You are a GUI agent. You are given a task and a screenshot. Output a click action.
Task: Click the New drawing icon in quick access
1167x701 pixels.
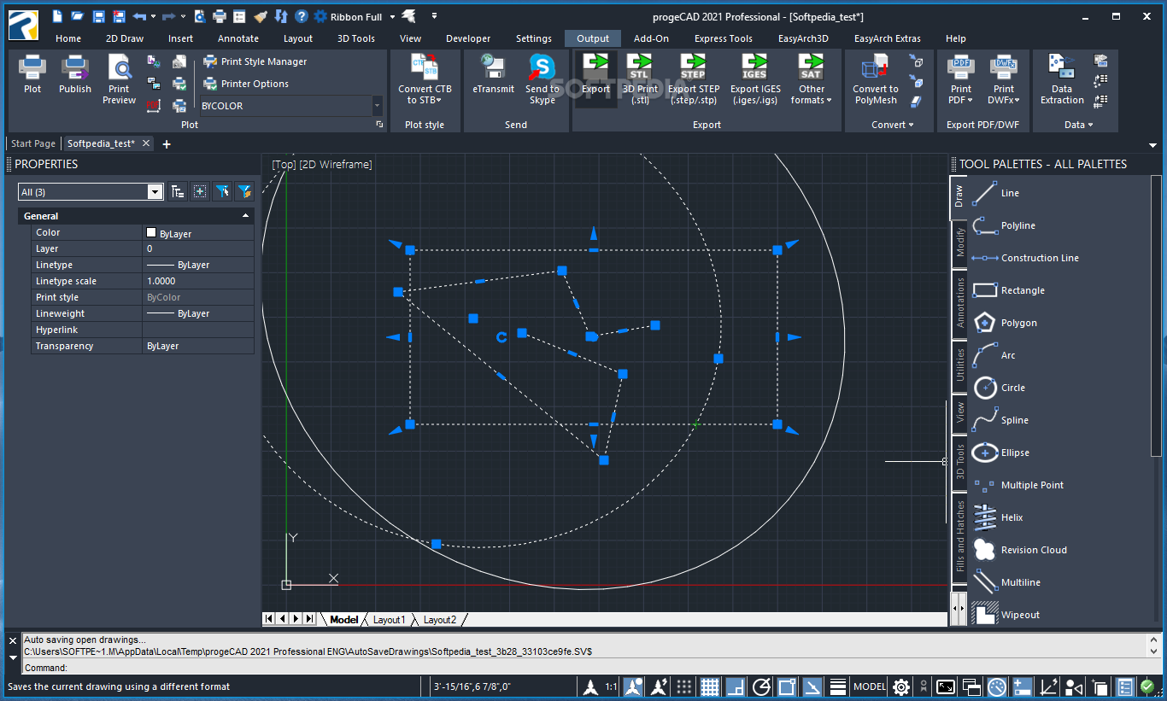57,16
